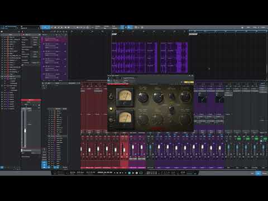
Task: Click the small knob in the plugin's middle row
Action: click(171, 109)
